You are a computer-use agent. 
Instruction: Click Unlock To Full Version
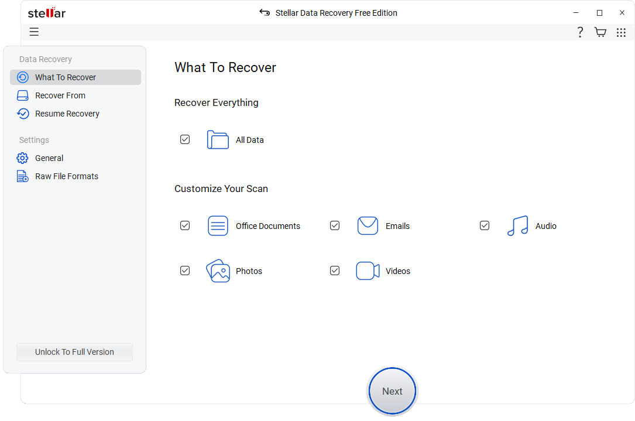[x=74, y=352]
